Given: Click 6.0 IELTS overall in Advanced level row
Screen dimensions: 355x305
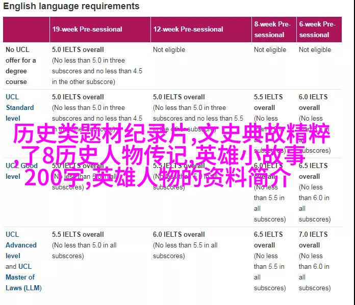Looking at the screenshot, I should point(179,234).
